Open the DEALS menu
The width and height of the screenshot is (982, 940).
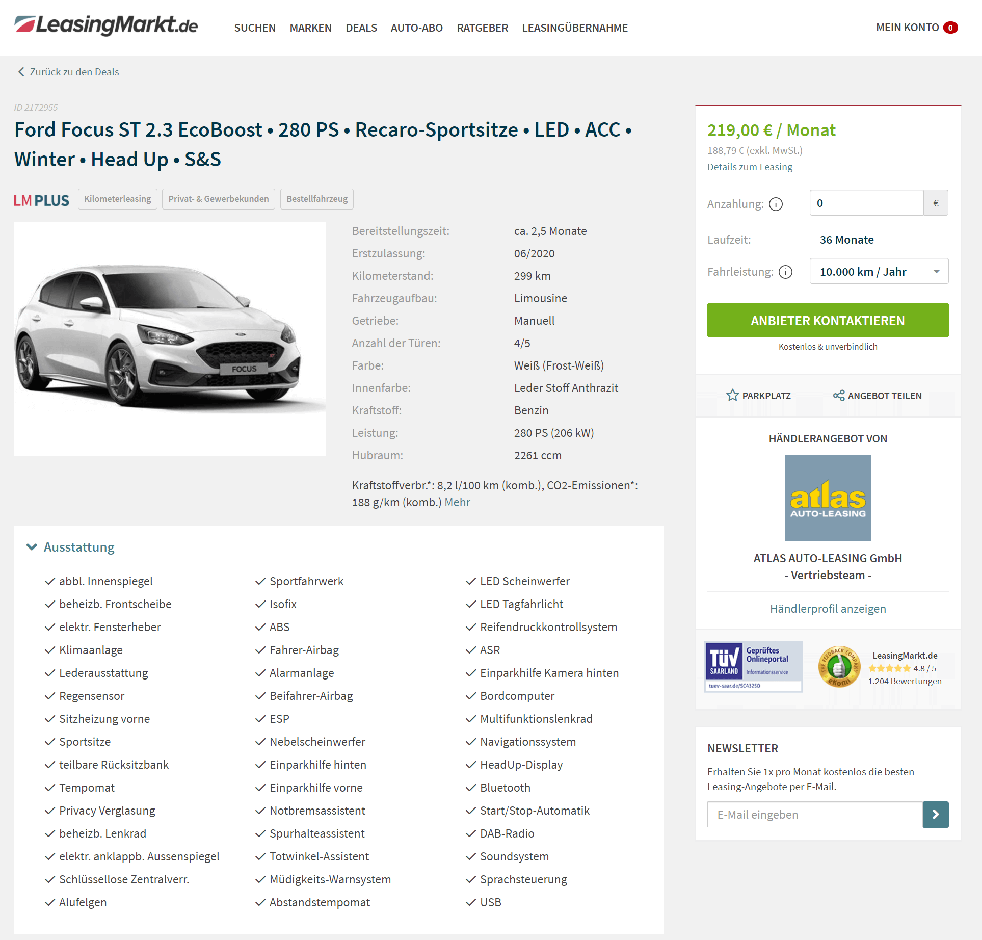point(361,28)
